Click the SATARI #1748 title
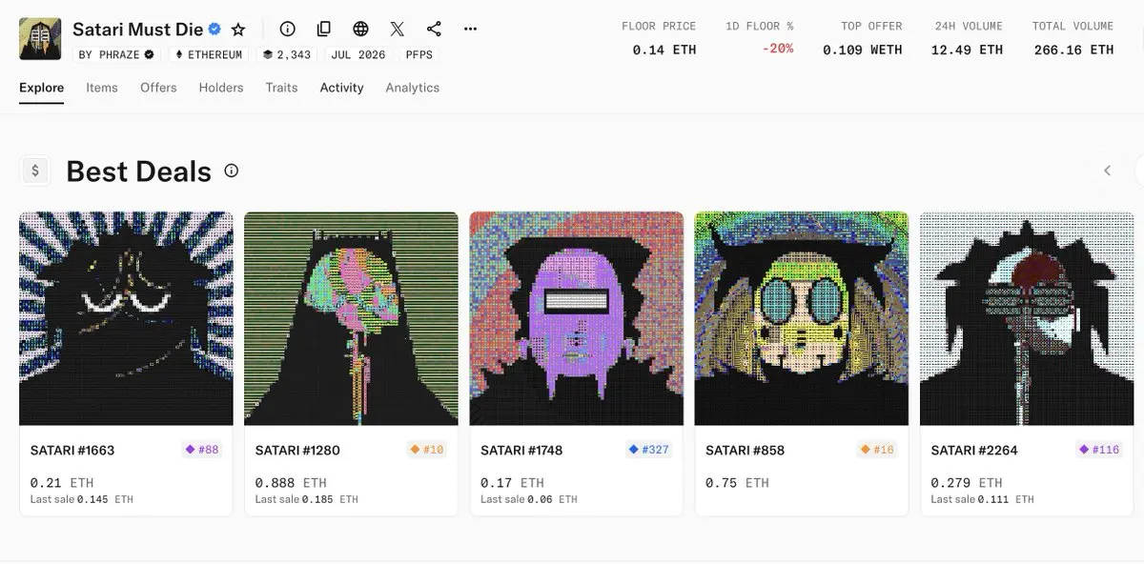Screen dimensions: 1144x564 521,450
